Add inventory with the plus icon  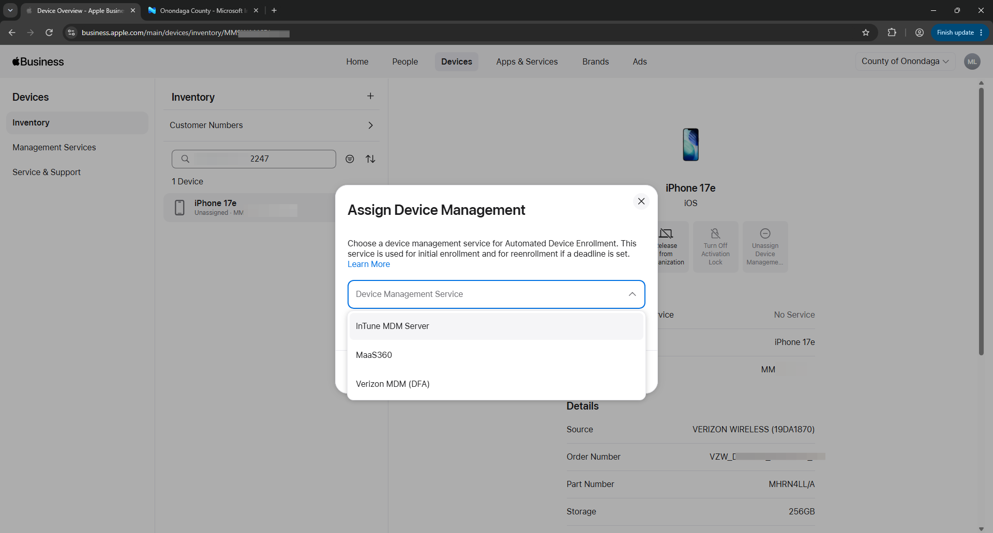pyautogui.click(x=370, y=96)
